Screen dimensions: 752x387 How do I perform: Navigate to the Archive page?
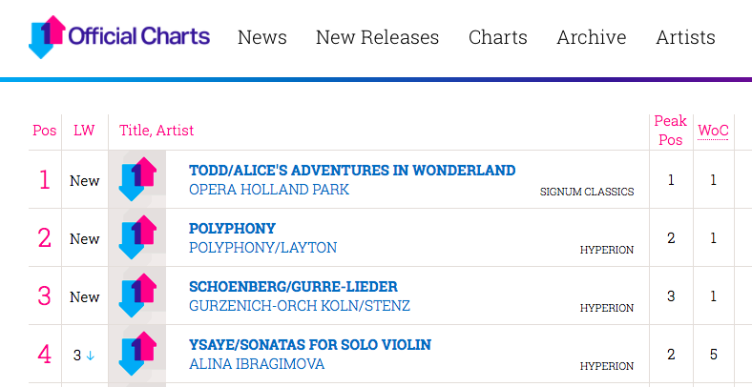click(x=592, y=37)
